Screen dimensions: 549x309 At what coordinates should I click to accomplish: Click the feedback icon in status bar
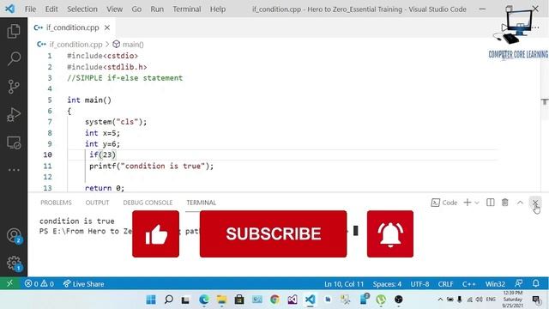pyautogui.click(x=518, y=283)
